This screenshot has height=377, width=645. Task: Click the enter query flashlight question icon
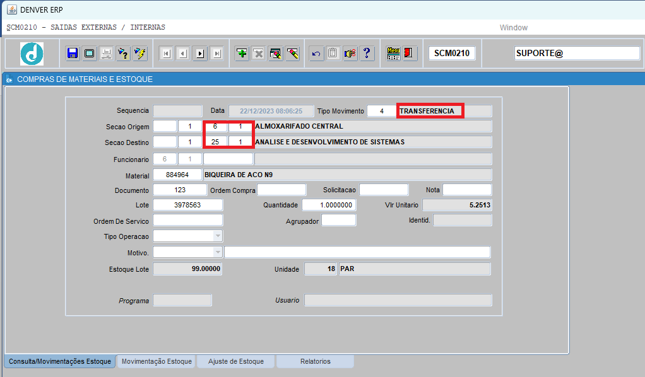(x=123, y=54)
